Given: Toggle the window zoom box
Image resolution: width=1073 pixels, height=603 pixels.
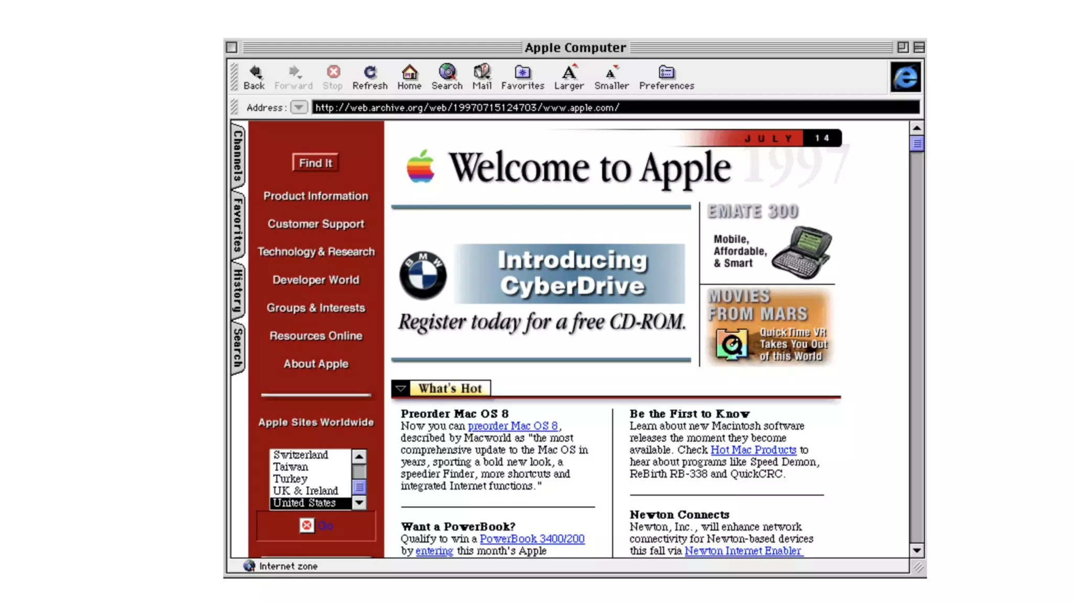Looking at the screenshot, I should click(902, 48).
